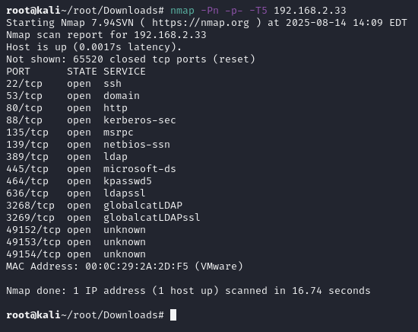Click the 53/tcp domain port entry

tap(73, 96)
